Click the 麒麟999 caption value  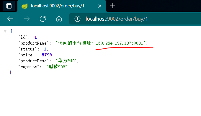[x=57, y=67]
